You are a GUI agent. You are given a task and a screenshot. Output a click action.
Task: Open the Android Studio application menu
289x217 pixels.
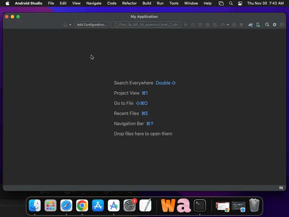29,3
